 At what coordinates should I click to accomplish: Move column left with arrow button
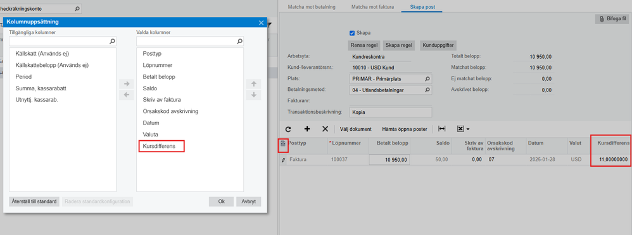[x=126, y=95]
